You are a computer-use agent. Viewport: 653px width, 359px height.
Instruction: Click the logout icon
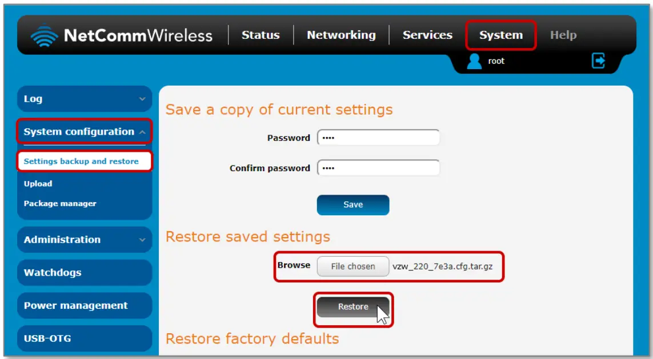point(598,60)
